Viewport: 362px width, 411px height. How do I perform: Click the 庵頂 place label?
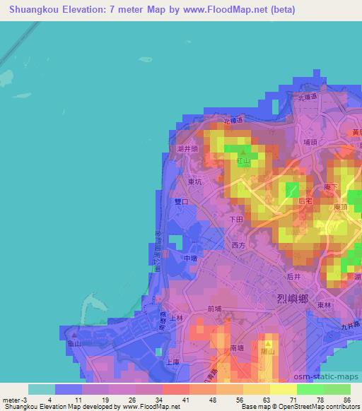pos(341,207)
